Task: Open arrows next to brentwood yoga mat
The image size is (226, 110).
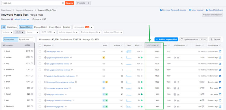Action: click(x=66, y=107)
